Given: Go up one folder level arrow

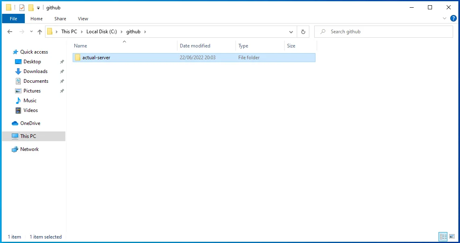Looking at the screenshot, I should coord(40,32).
